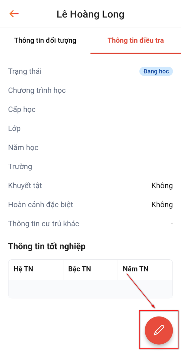This screenshot has width=181, height=354.
Task: Tap the Cấp học field row
Action: pyautogui.click(x=22, y=109)
